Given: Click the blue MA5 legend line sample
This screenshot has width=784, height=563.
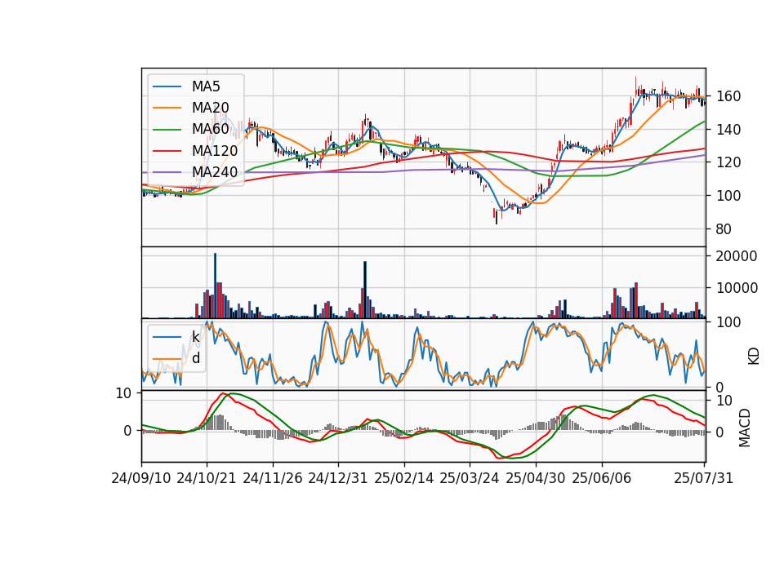Looking at the screenshot, I should [167, 86].
